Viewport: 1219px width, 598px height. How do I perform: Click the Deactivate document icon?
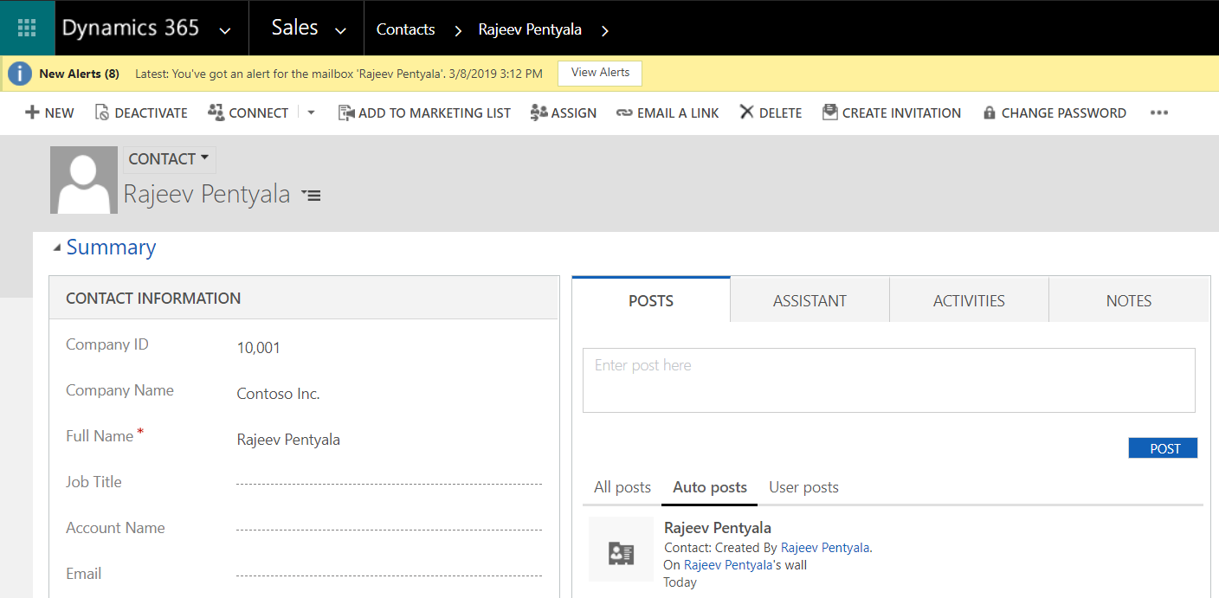click(101, 113)
